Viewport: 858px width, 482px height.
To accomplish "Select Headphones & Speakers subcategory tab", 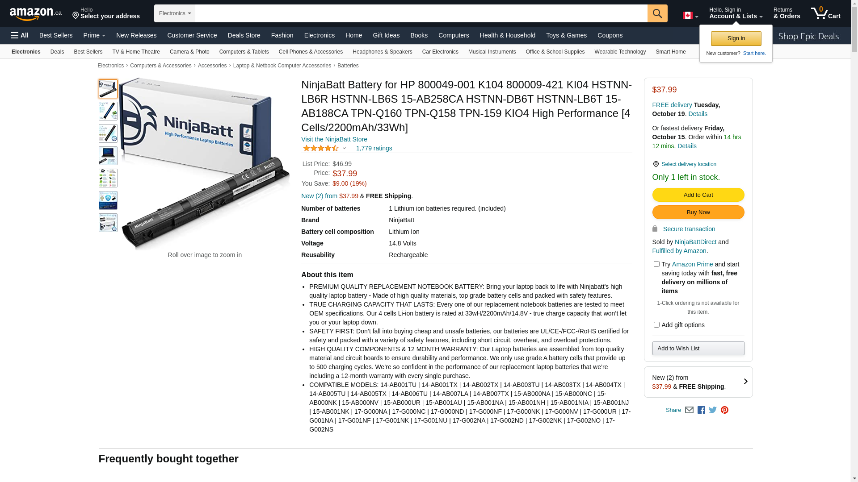I will [382, 52].
